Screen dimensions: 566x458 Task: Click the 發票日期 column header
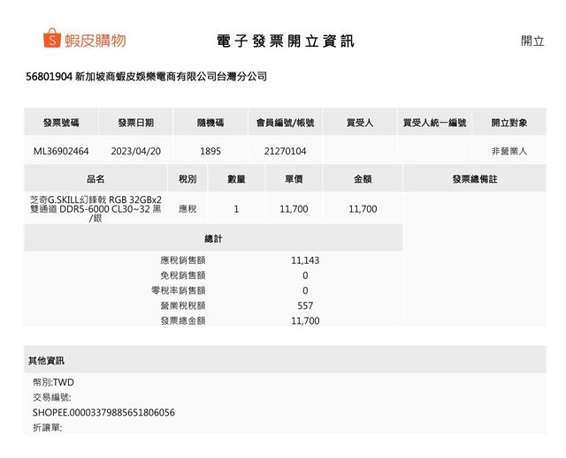click(135, 123)
